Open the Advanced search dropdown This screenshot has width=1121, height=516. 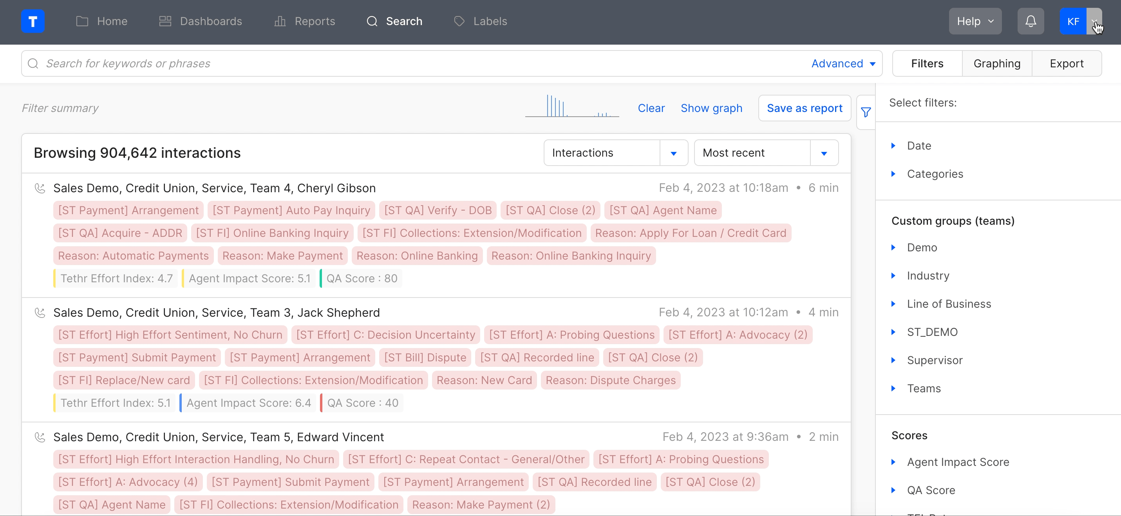843,63
